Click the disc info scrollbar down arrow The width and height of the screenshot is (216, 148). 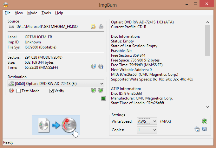coord(208,107)
